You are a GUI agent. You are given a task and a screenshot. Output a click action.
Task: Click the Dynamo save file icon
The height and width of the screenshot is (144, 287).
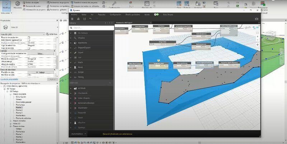pyautogui.click(x=84, y=19)
